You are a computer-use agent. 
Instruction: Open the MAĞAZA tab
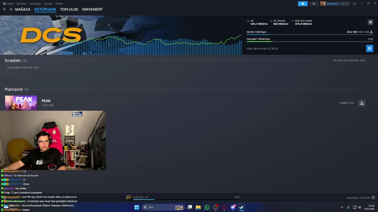pos(23,9)
